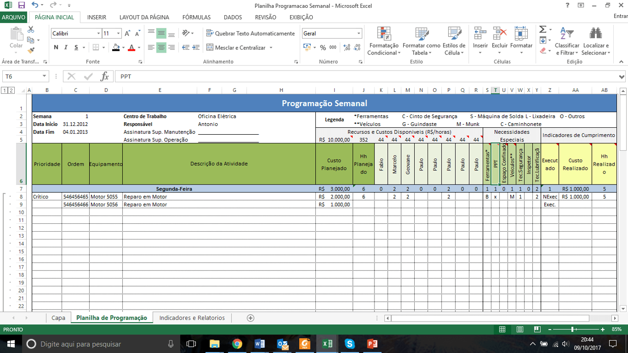628x353 pixels.
Task: Toggle Italic (I) formatting
Action: pos(66,48)
